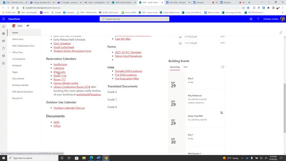Click the globe My Sites icon
This screenshot has width=286, height=161.
coord(3,34)
